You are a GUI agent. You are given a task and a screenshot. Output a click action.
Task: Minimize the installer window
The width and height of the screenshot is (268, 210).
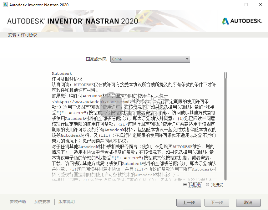(232, 5)
